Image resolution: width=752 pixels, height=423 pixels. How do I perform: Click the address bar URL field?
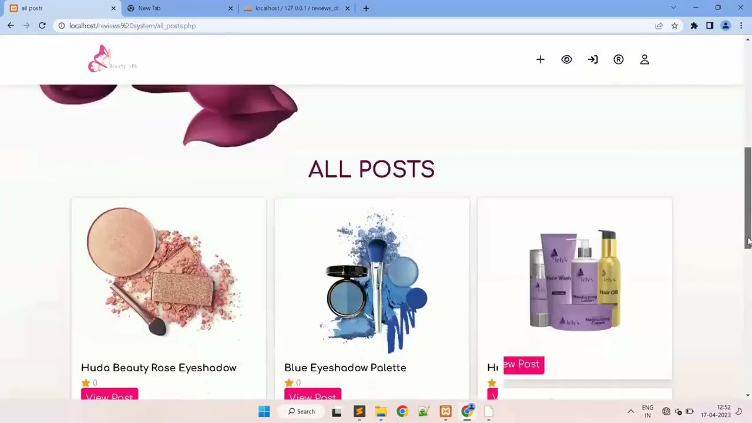click(x=352, y=26)
